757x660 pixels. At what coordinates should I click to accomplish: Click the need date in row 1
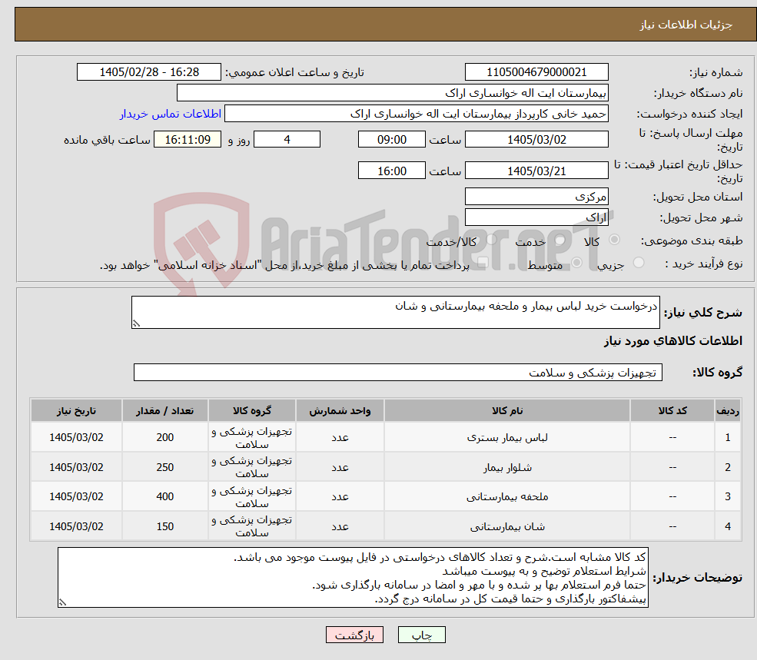coord(76,437)
